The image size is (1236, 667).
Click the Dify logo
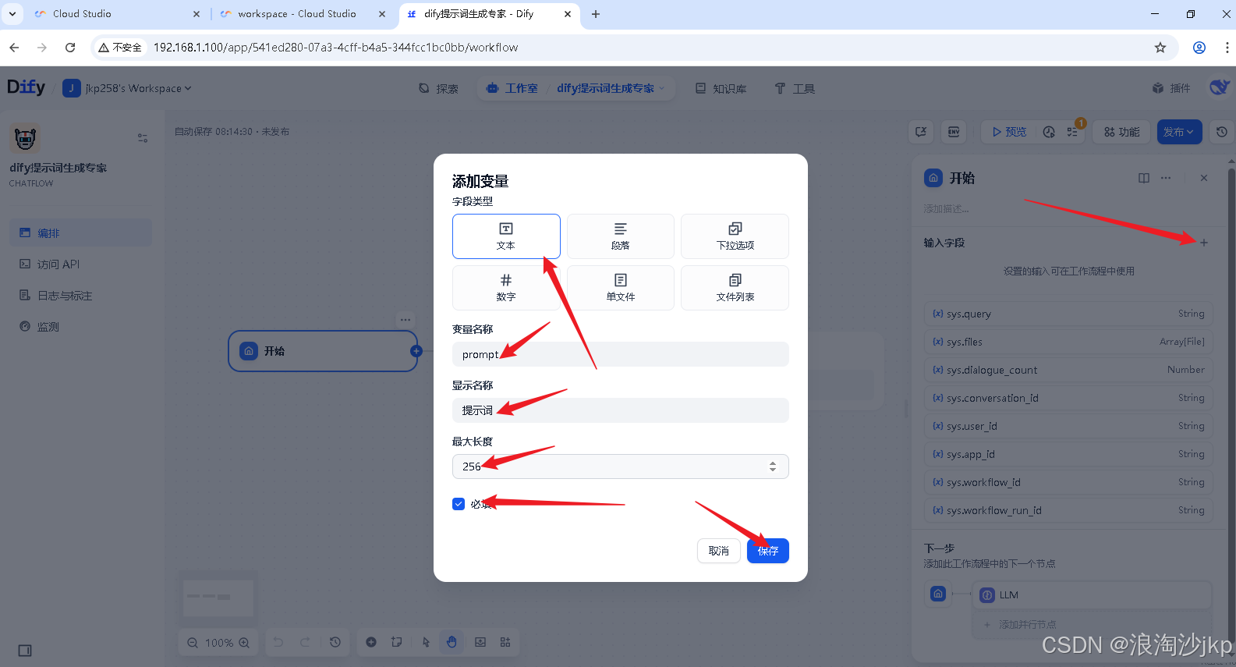(26, 87)
